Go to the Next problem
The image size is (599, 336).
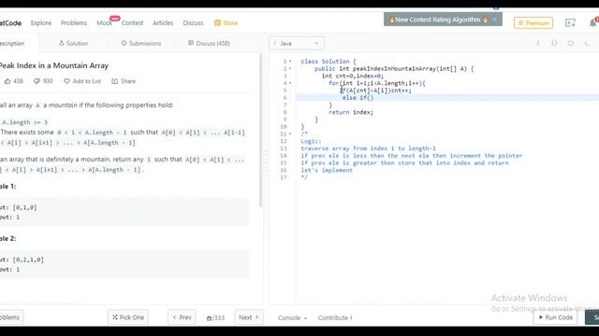click(x=249, y=317)
